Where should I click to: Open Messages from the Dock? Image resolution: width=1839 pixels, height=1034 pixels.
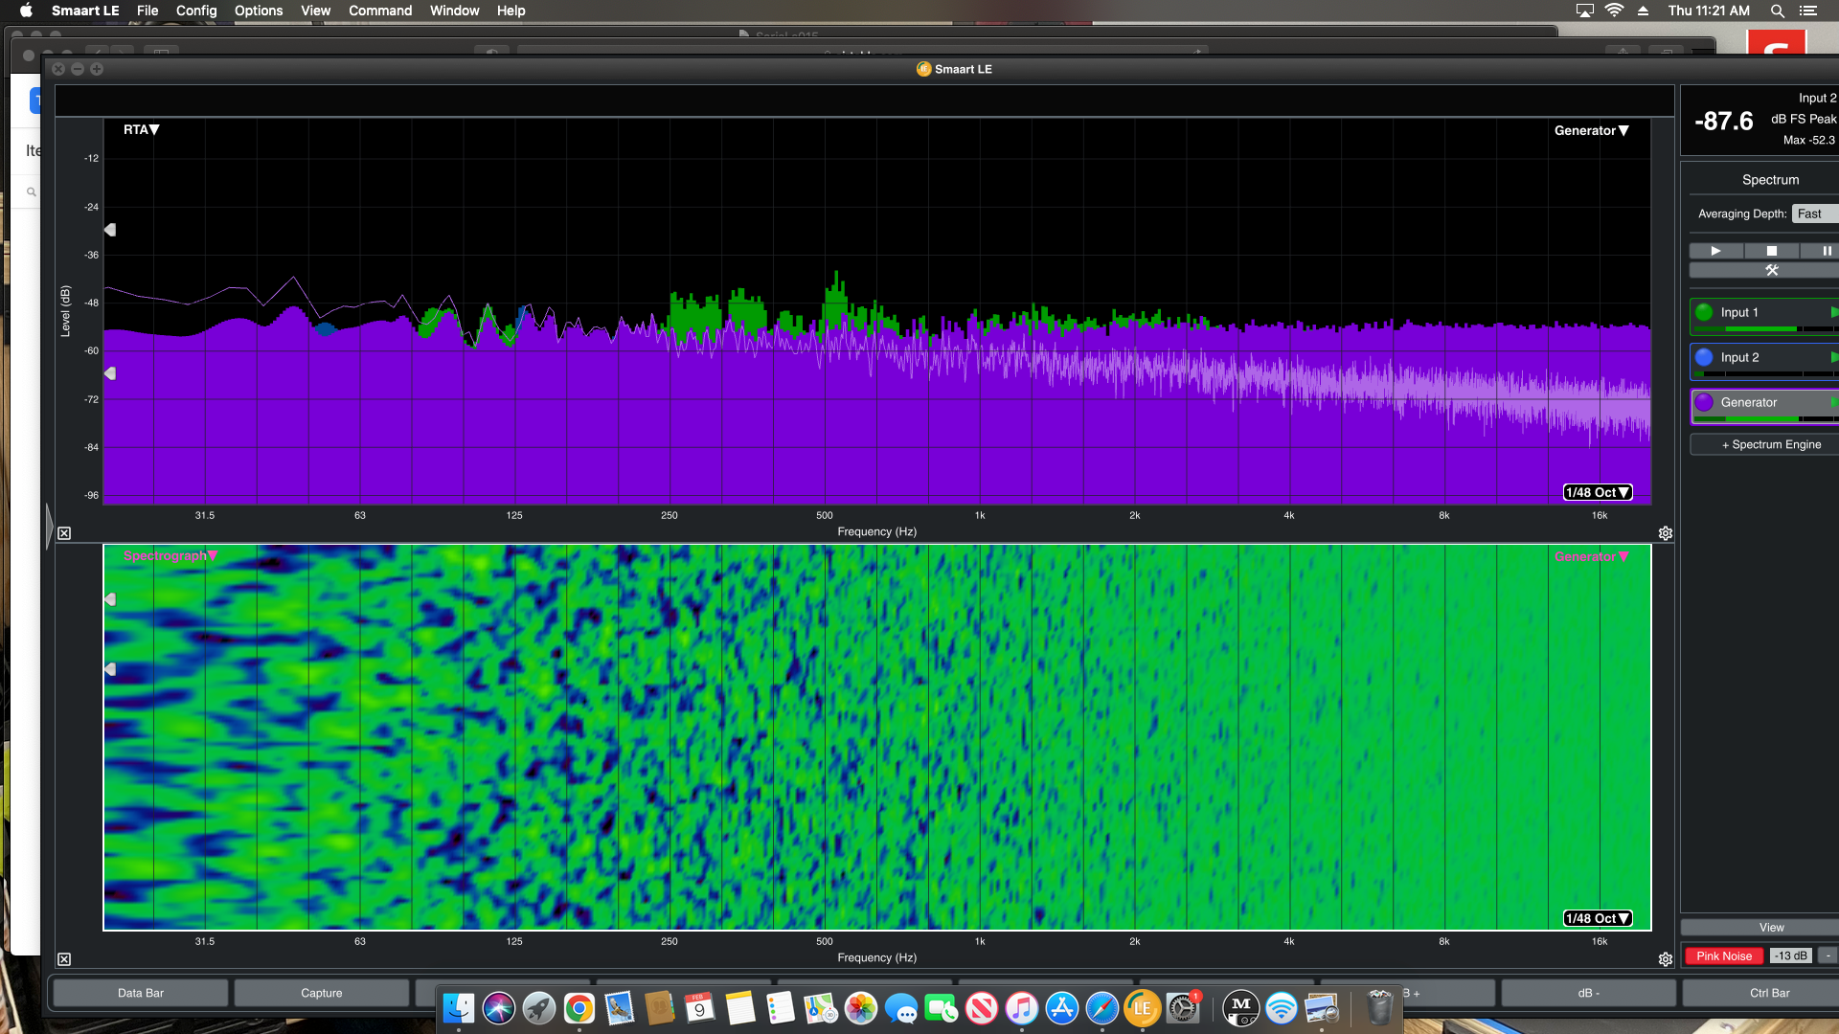[x=901, y=1008]
